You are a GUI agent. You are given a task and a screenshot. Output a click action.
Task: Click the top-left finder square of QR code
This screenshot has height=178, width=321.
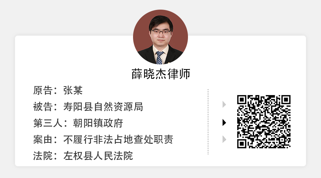[x=241, y=100]
